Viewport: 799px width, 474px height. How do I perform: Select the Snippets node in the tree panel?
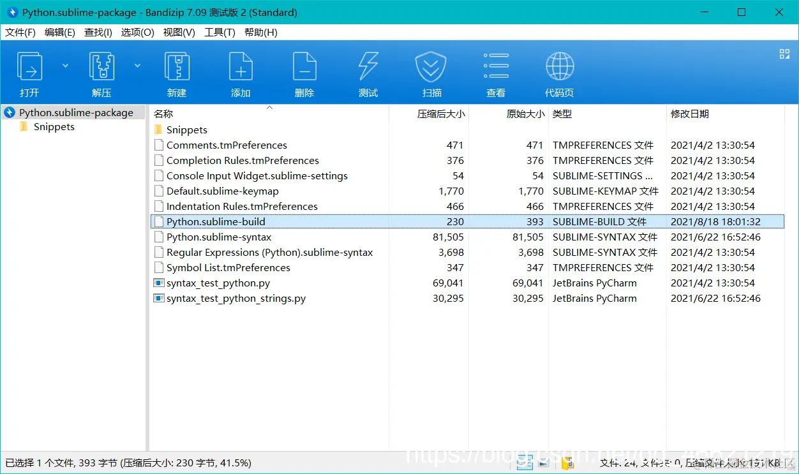54,126
